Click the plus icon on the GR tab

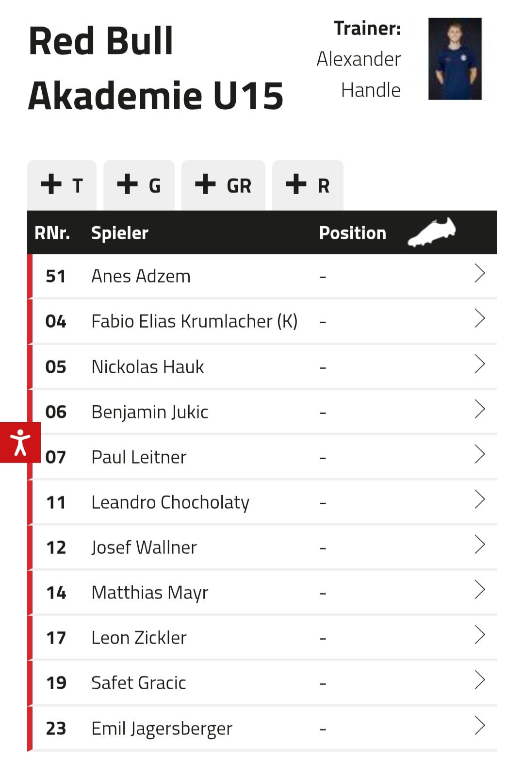click(x=205, y=184)
